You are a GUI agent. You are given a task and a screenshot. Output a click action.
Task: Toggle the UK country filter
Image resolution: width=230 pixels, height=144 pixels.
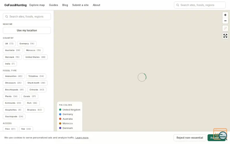tap(9, 44)
